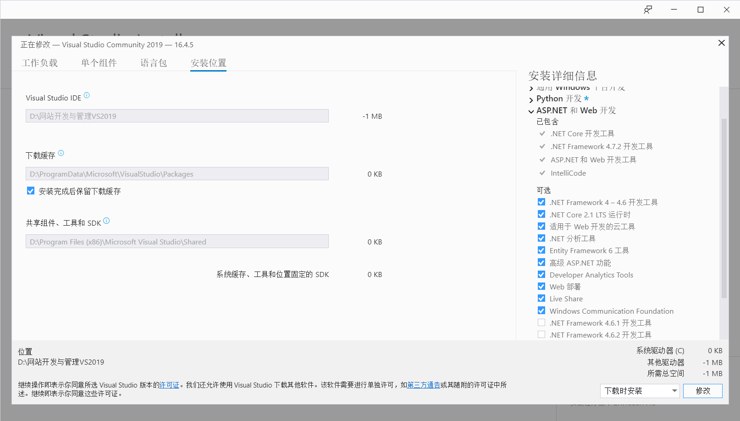This screenshot has width=740, height=421.
Task: Enable .NET Framework 4.6.2 开发工具 checkbox
Action: (x=541, y=335)
